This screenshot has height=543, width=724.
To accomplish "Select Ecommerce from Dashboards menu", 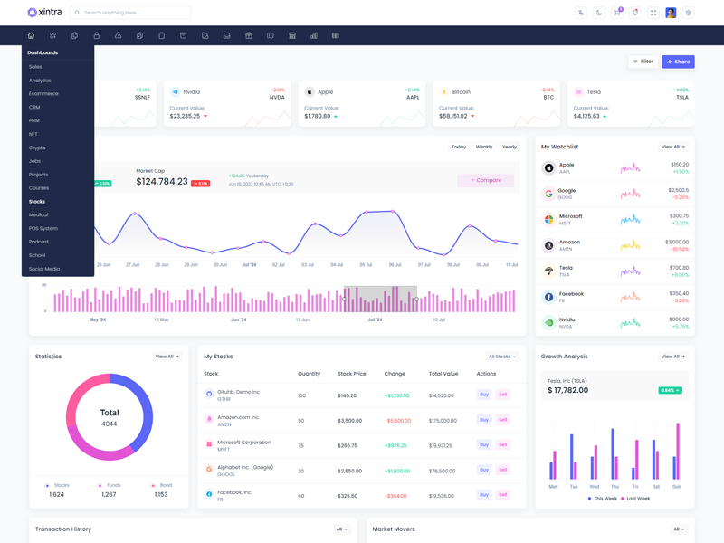I will [43, 93].
